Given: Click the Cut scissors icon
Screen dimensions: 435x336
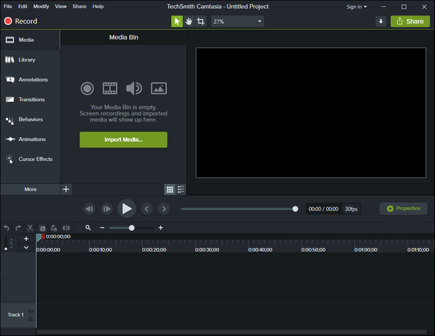Looking at the screenshot, I should [31, 228].
